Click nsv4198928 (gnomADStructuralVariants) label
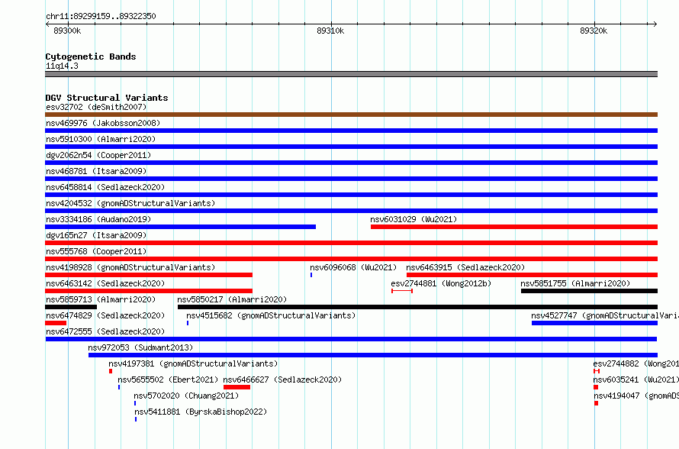The width and height of the screenshot is (679, 449). click(x=130, y=267)
